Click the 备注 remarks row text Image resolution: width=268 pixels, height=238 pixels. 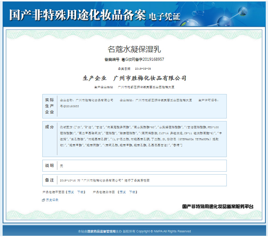(105, 180)
